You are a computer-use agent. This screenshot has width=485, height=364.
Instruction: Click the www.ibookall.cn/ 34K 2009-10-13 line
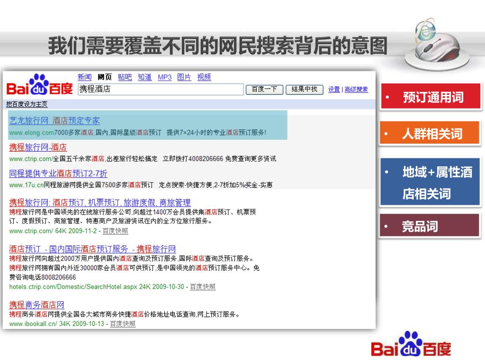[x=57, y=324]
